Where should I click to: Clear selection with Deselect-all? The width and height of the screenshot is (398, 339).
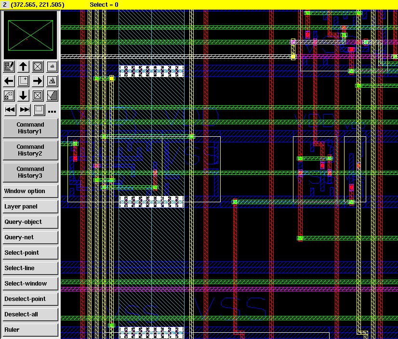30,314
